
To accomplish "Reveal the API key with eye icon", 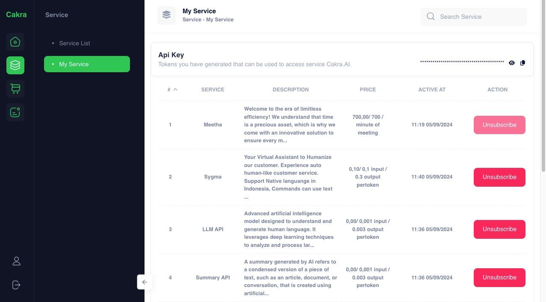I will pyautogui.click(x=512, y=63).
